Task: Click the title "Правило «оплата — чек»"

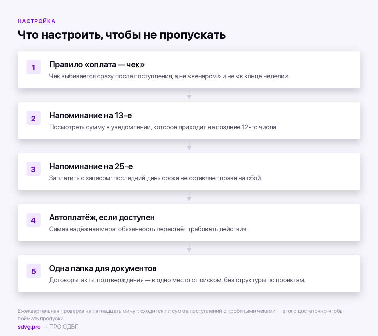Action: pos(97,64)
